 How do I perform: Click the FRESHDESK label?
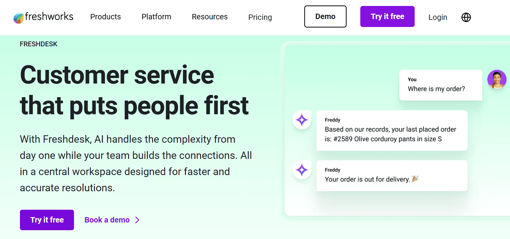pos(38,44)
